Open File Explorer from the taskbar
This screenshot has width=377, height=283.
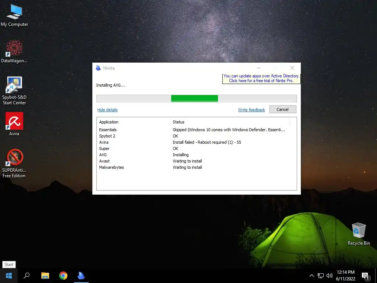tap(45, 276)
